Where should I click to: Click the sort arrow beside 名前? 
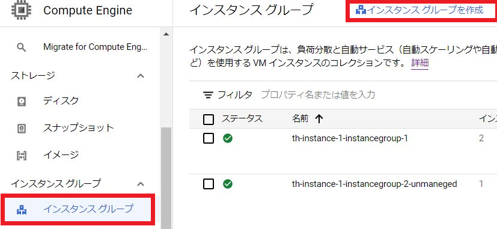tap(319, 119)
